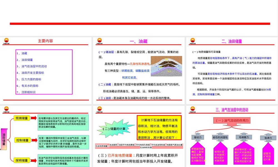Click the yellow 预测储量 label
The height and width of the screenshot is (167, 278).
22,118
